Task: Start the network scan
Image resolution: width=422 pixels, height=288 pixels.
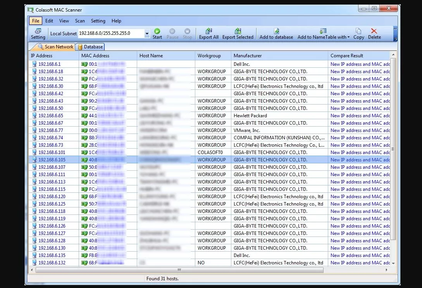Action: click(x=157, y=34)
